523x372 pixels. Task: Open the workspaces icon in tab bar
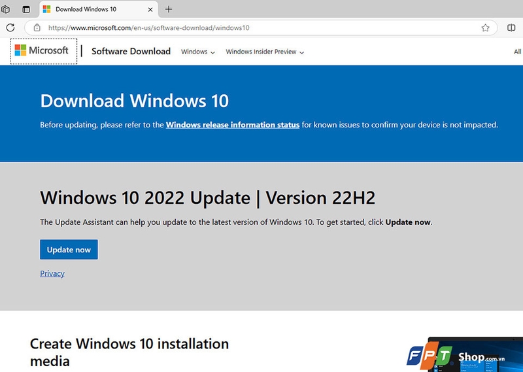6,9
